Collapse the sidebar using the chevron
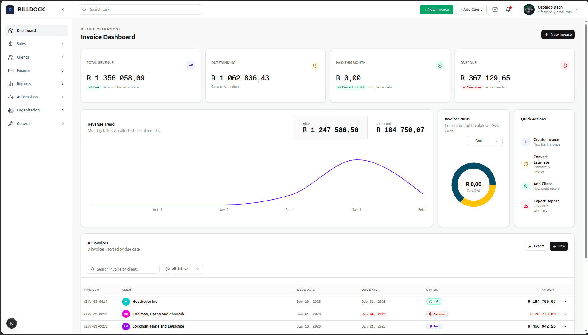This screenshot has width=588, height=335. pyautogui.click(x=63, y=10)
